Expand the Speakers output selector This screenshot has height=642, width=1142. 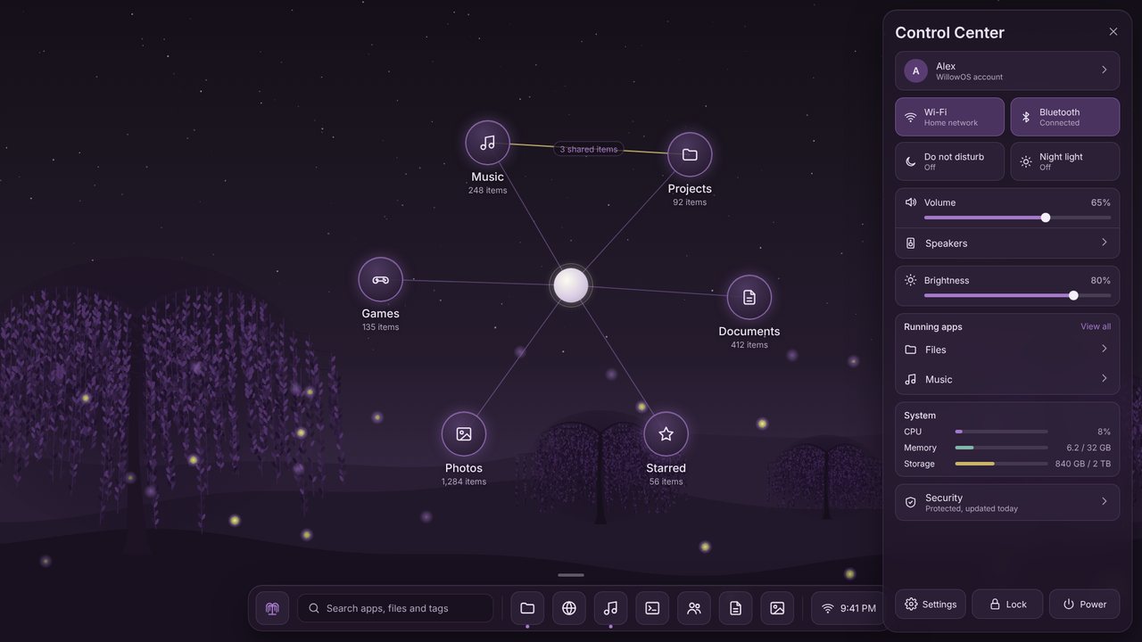pos(1007,243)
